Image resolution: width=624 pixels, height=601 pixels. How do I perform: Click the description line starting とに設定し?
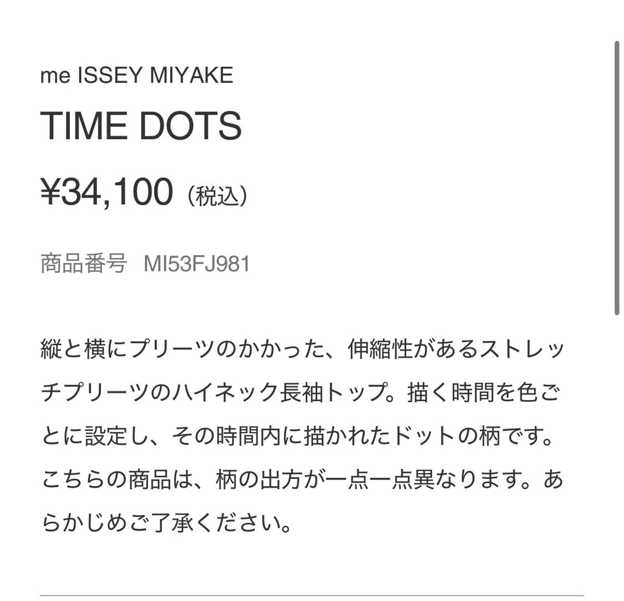[x=298, y=437]
